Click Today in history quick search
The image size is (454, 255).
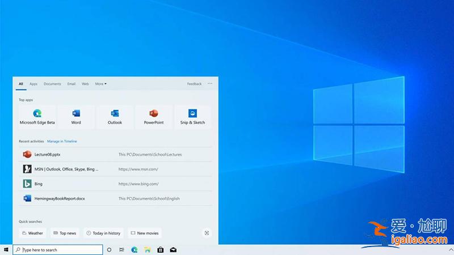(x=104, y=233)
